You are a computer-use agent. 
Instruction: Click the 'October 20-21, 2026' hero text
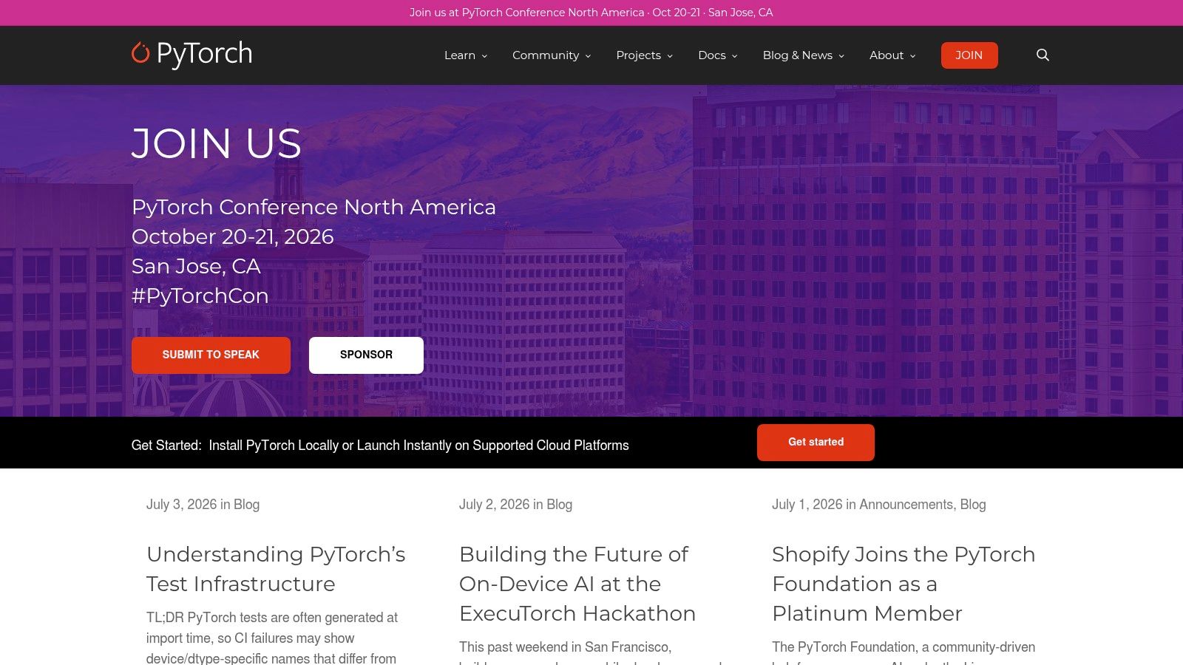(x=233, y=236)
